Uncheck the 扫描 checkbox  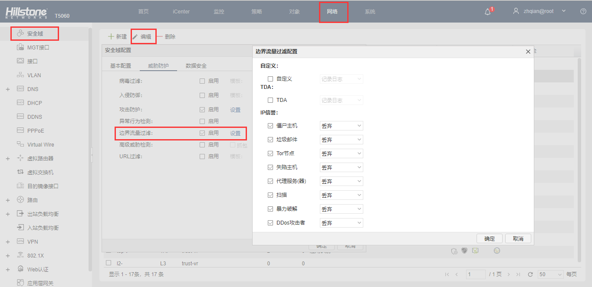pos(270,195)
